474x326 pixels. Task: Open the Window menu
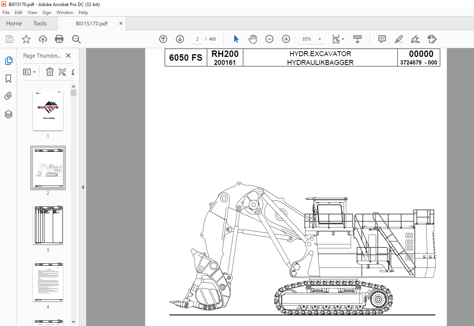click(65, 13)
